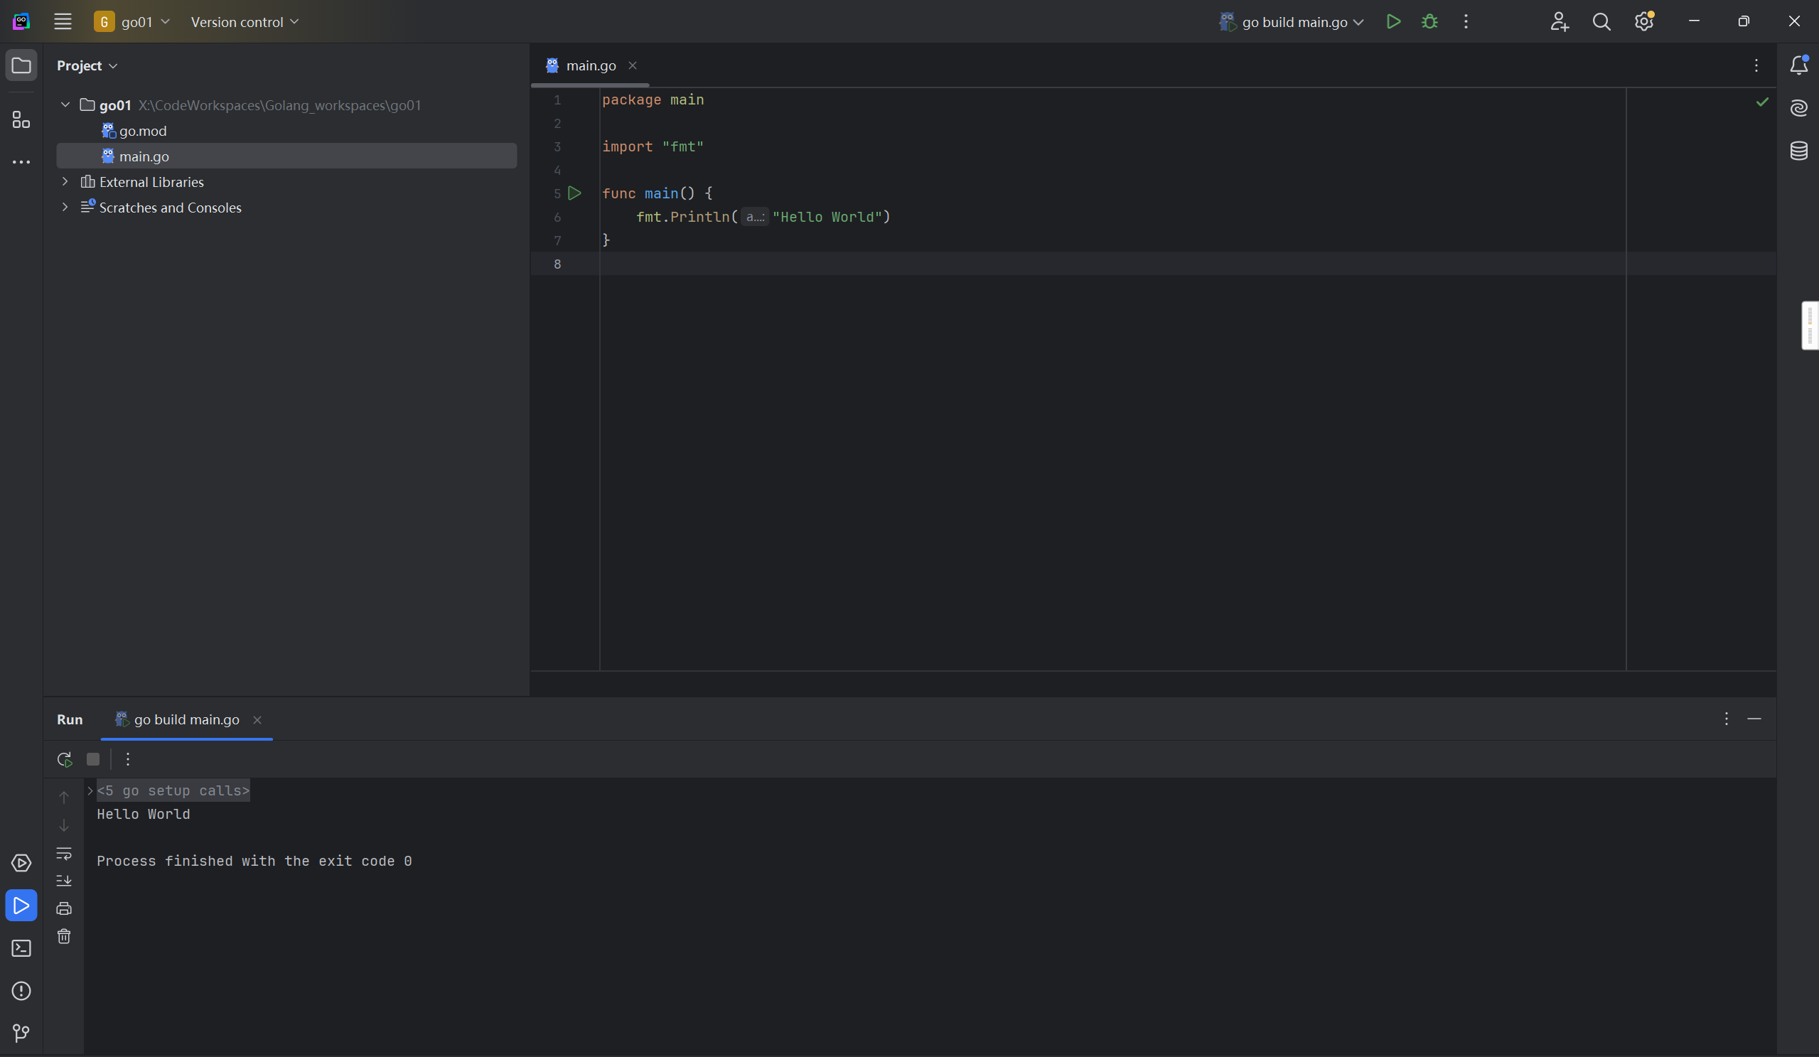Open Database tool window
1819x1057 pixels.
(x=1799, y=151)
